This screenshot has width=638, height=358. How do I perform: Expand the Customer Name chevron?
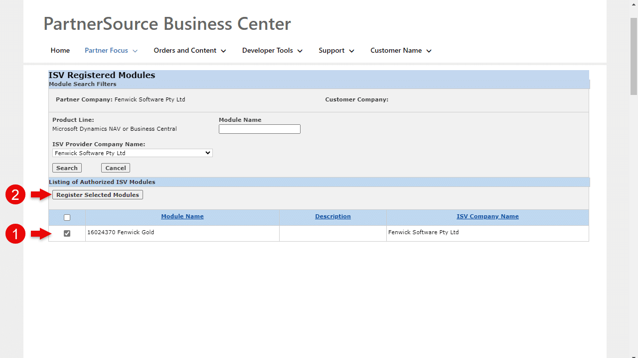click(429, 51)
